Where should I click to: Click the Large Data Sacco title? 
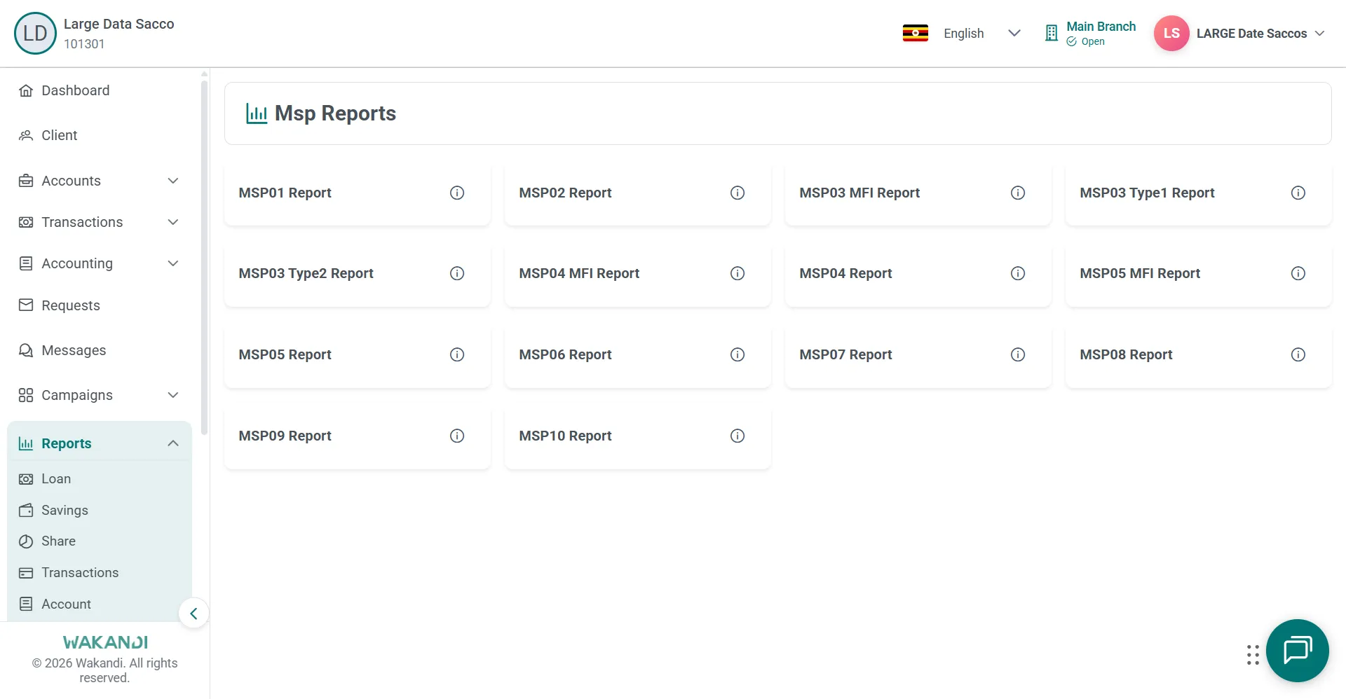click(x=119, y=24)
